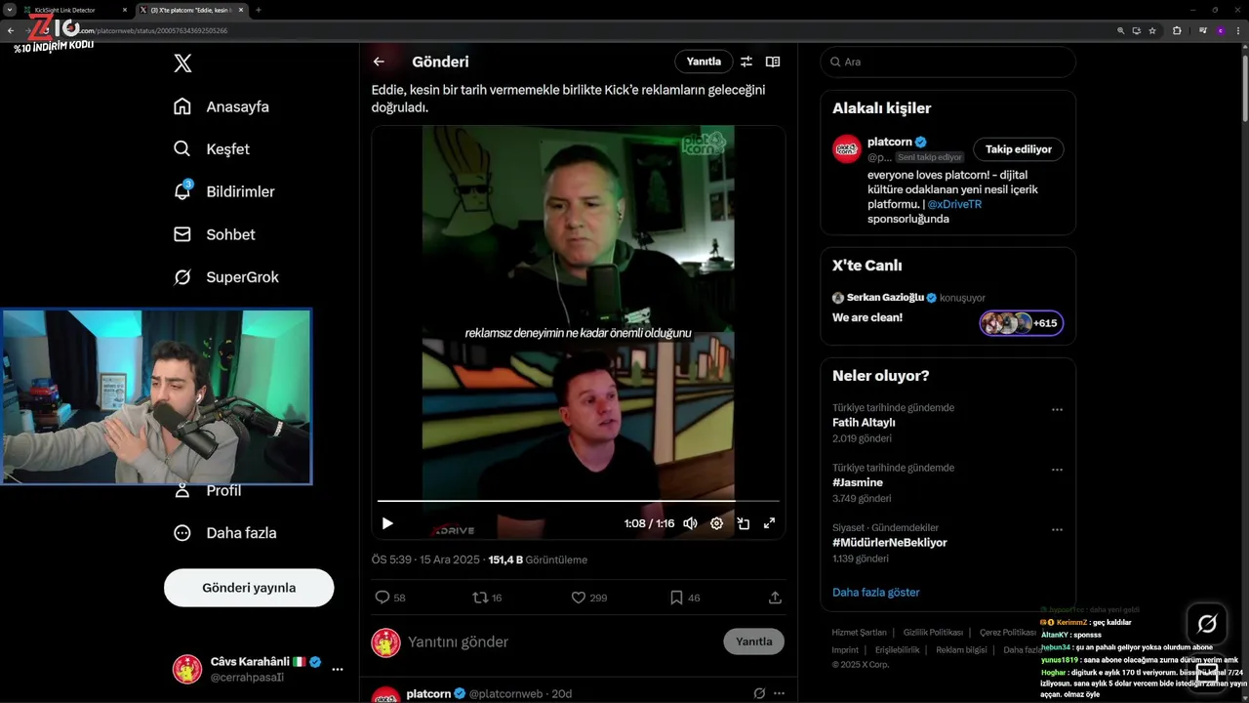Mute the video volume

pos(690,523)
